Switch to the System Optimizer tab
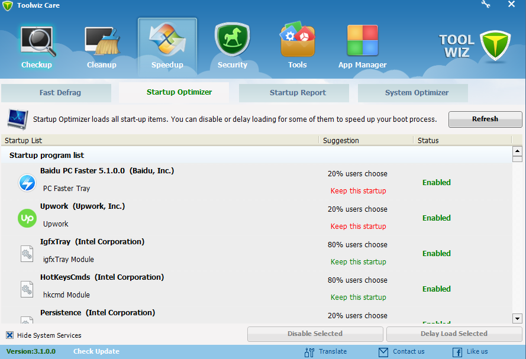This screenshot has height=359, width=526. pos(413,93)
